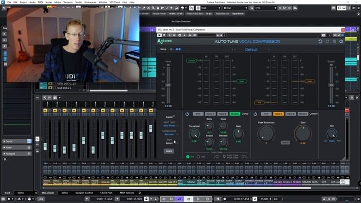The width and height of the screenshot is (361, 203).
Task: Click the Zoom tool in Cubase toolbar
Action: (x=153, y=8)
